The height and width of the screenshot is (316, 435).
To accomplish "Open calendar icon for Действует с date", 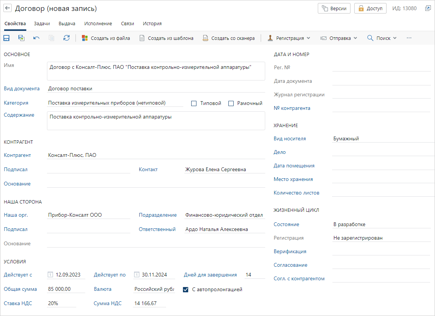I will pos(50,275).
